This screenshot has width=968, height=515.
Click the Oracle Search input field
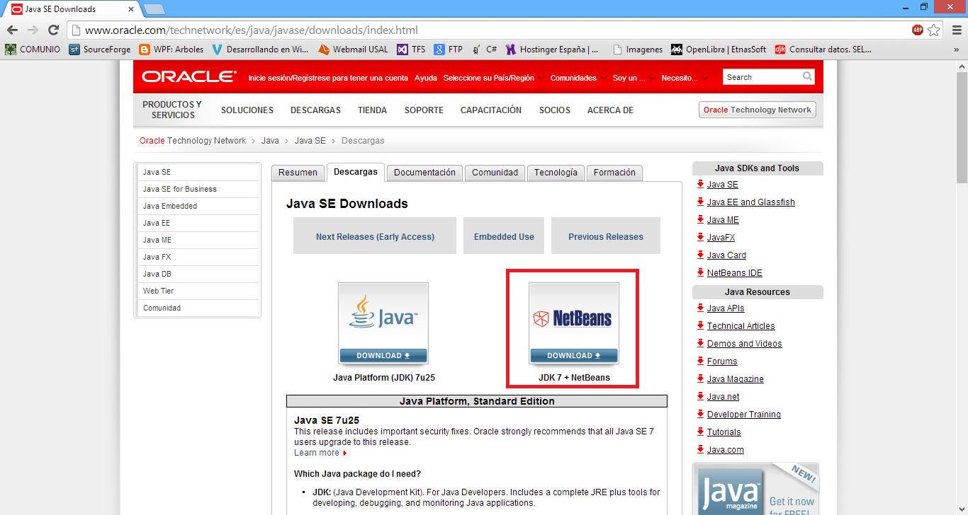tap(762, 77)
